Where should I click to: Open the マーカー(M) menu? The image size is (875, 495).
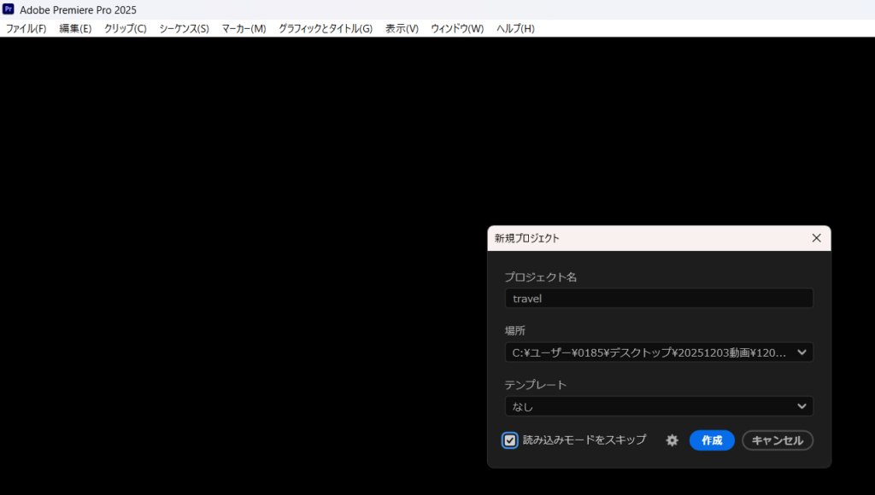pos(244,28)
